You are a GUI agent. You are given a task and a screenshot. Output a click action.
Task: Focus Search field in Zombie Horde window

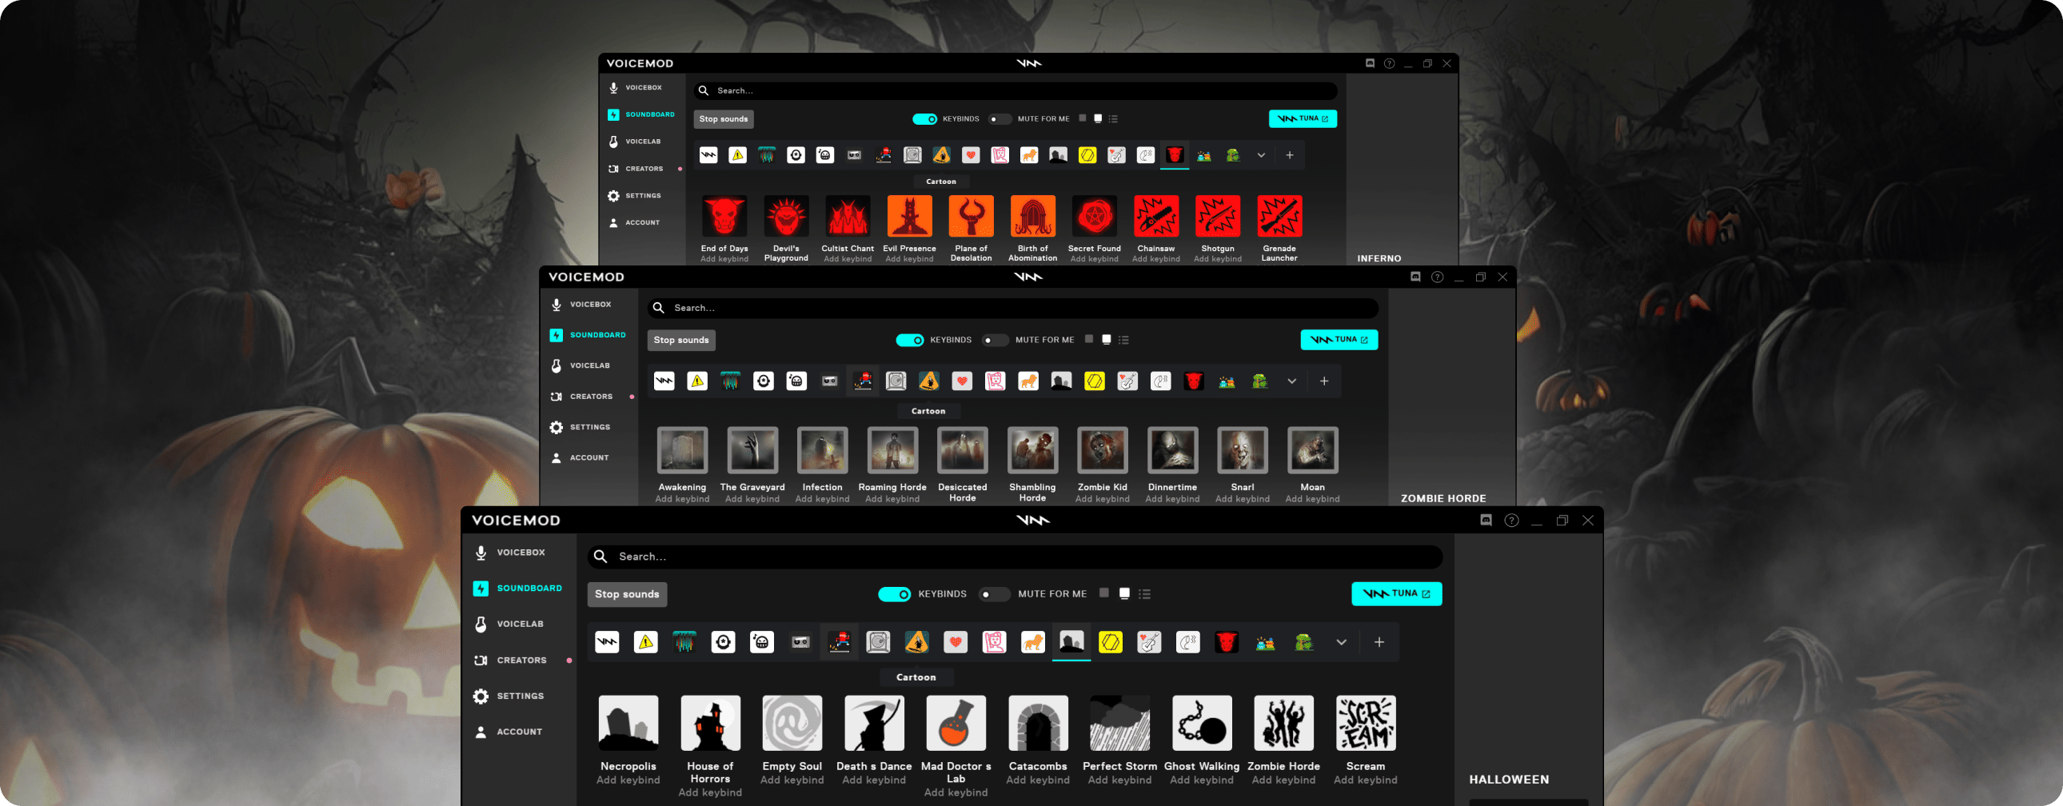pos(1013,309)
